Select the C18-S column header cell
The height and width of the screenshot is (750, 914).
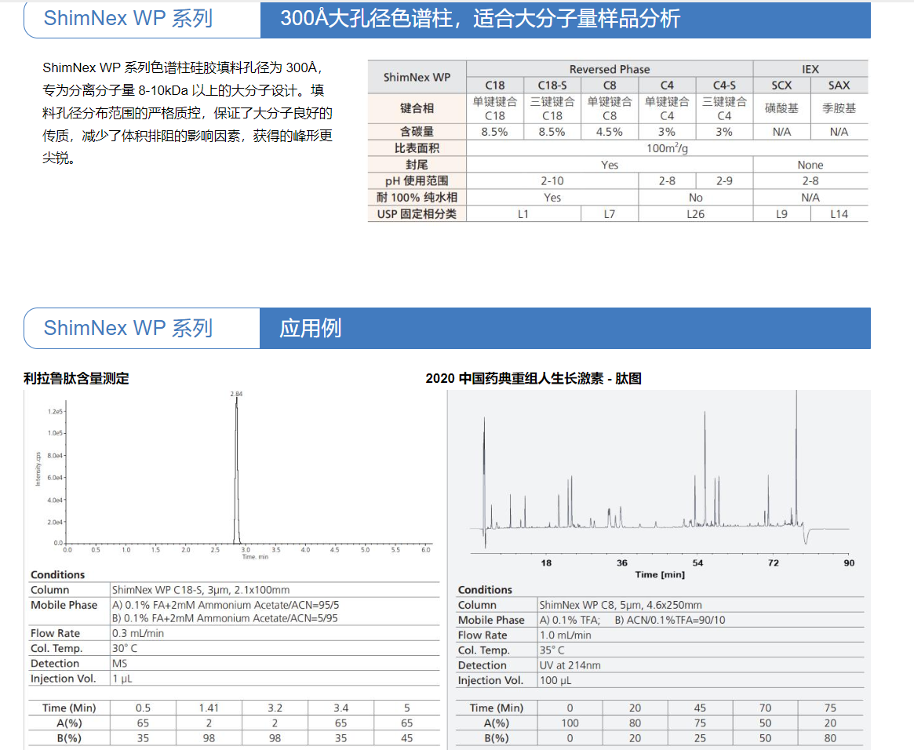(x=552, y=86)
